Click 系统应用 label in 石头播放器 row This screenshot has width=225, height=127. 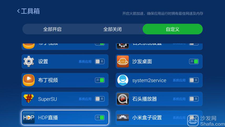(179, 99)
